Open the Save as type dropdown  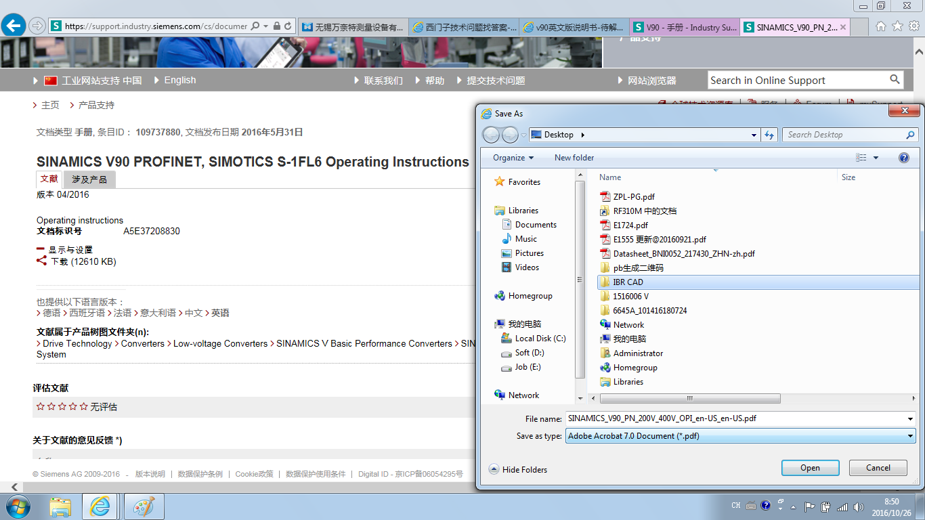(x=910, y=436)
